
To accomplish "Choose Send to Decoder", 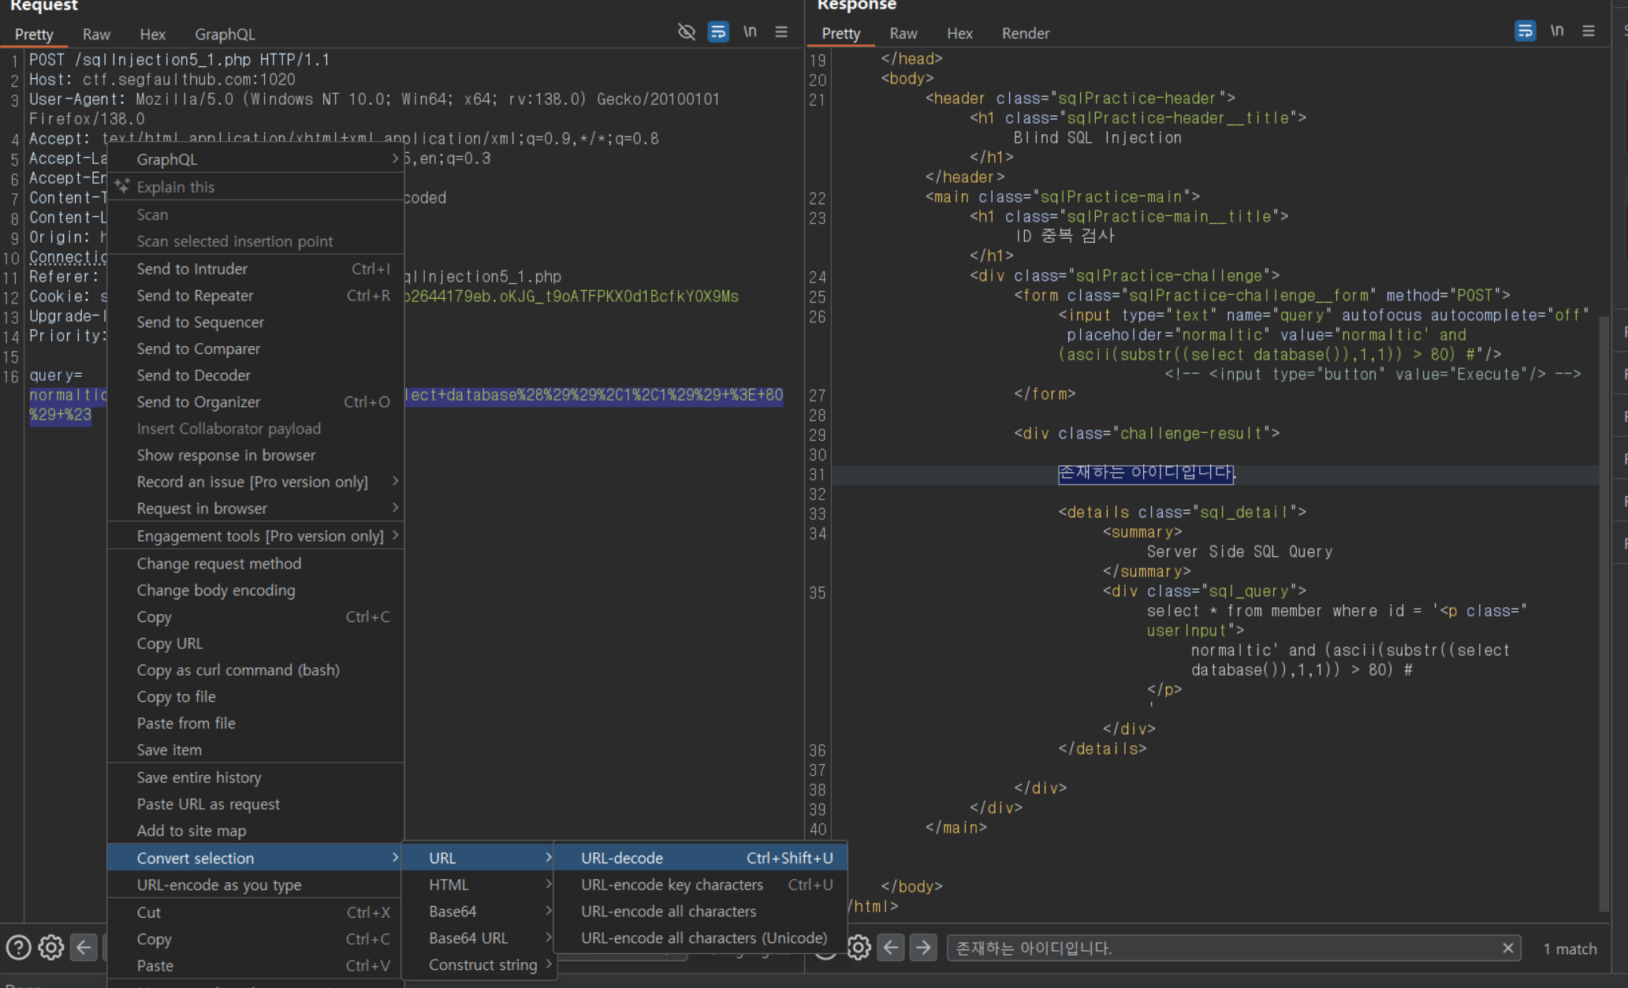I will (x=255, y=375).
